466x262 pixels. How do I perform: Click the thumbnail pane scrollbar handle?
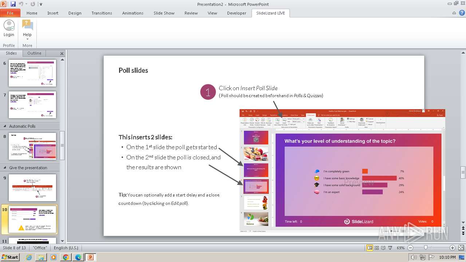[62, 145]
